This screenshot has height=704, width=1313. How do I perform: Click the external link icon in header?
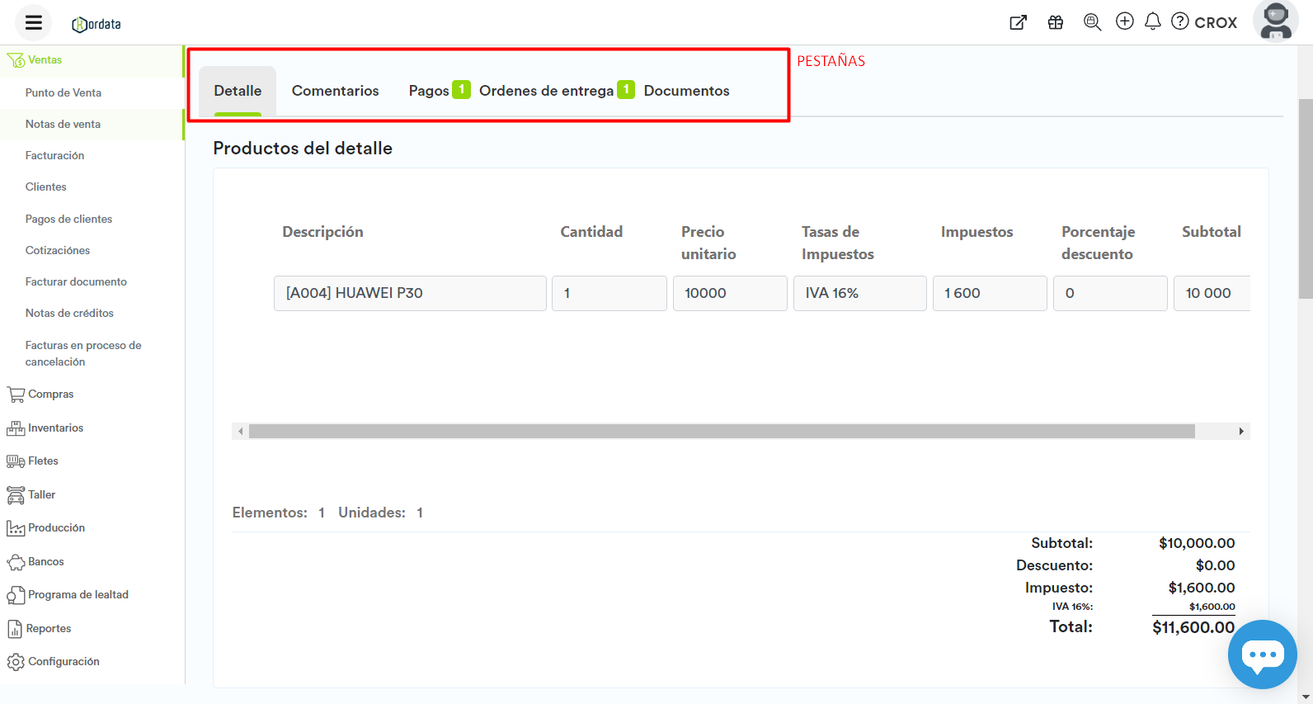tap(1019, 22)
